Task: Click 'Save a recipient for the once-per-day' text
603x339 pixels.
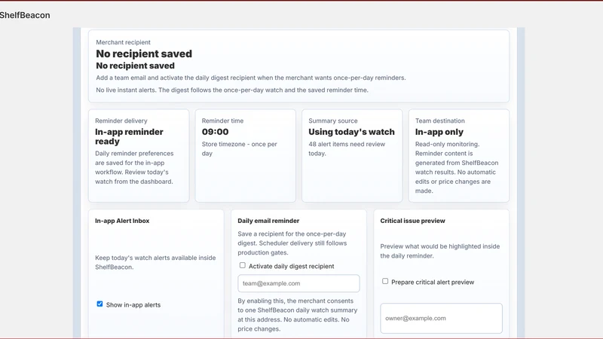Action: [292, 243]
